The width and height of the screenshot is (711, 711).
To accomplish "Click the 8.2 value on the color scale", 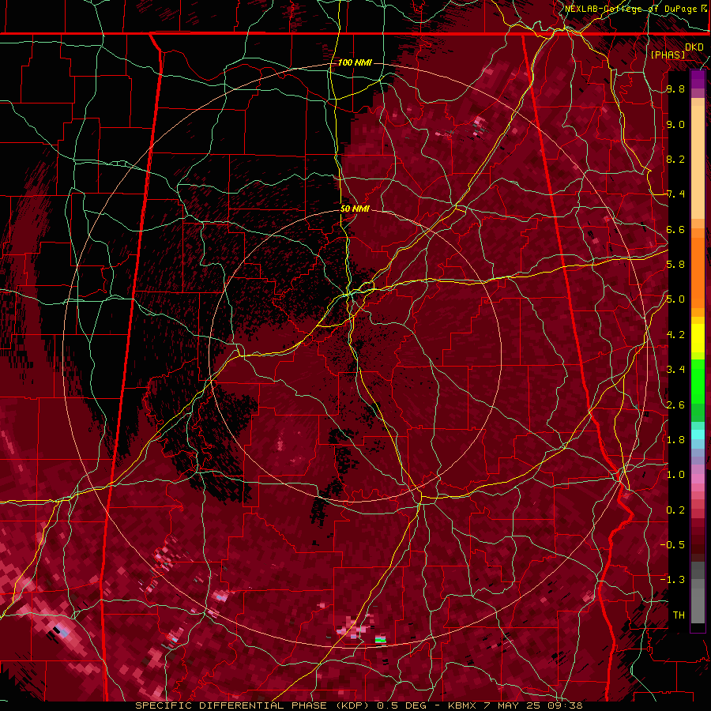I will click(675, 159).
